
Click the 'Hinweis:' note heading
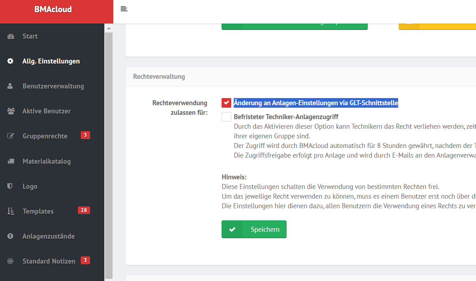tap(234, 177)
